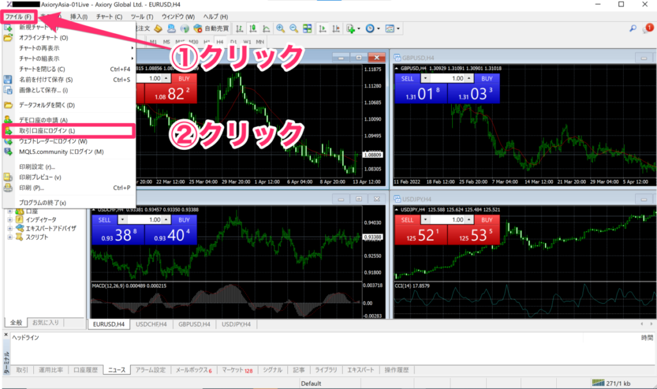Tile chart windows with the grid icon

(307, 28)
